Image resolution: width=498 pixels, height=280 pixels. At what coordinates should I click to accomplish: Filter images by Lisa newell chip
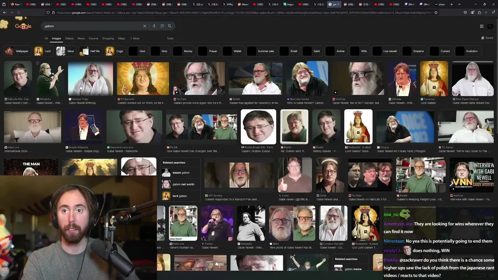point(386,51)
